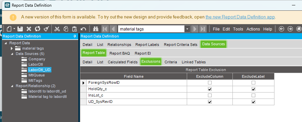Image resolution: width=302 pixels, height=122 pixels.
Task: Open the File menu
Action: click(216, 29)
